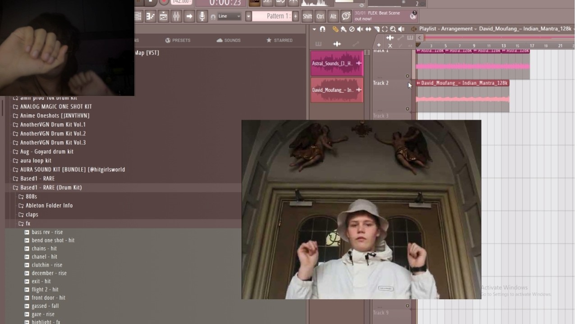Open the Playlist view from main toolbar
Image resolution: width=577 pixels, height=324 pixels.
[x=138, y=16]
